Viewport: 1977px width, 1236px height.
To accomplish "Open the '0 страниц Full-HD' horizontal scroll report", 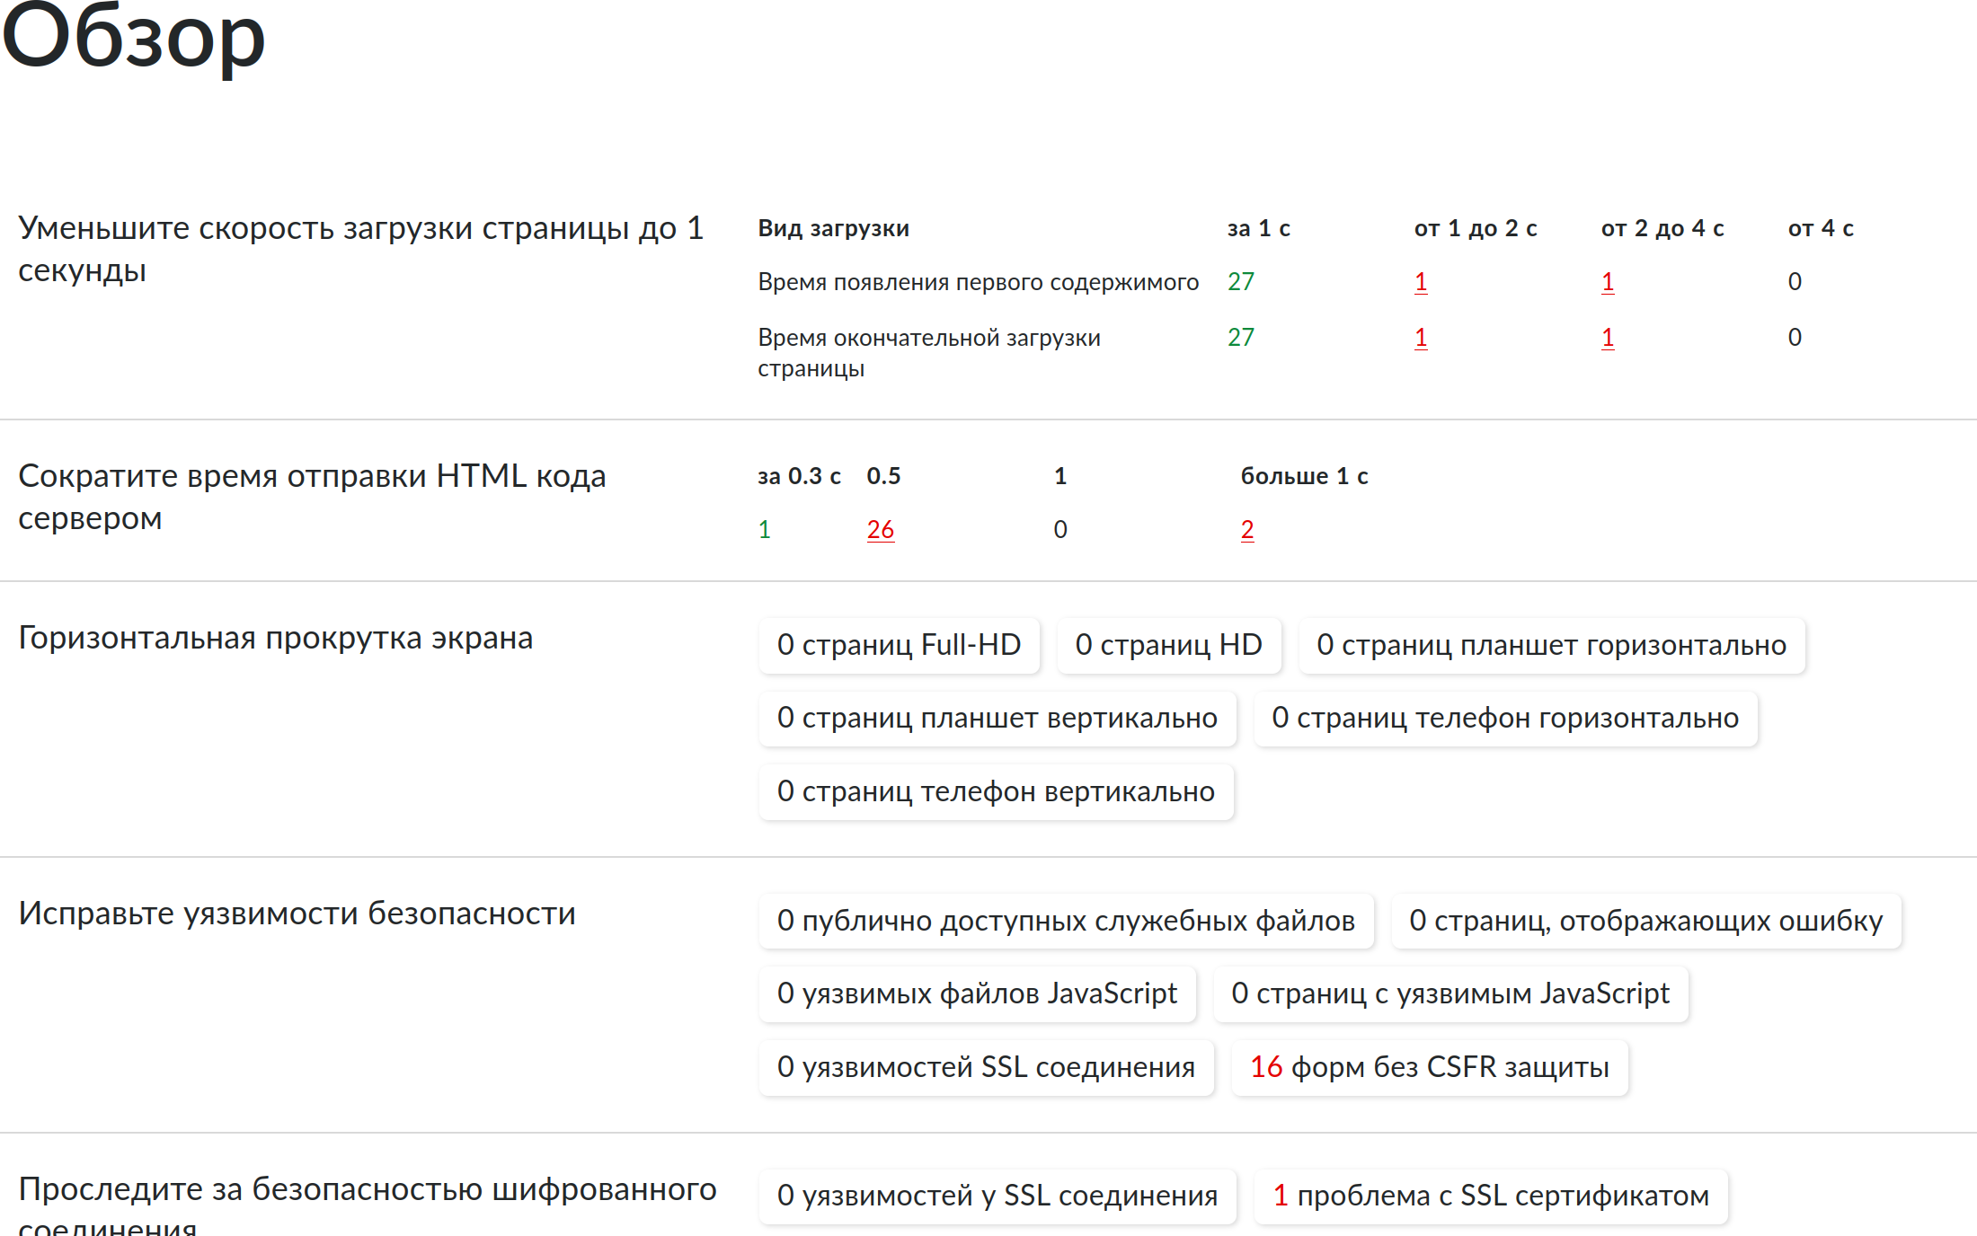I will [x=899, y=645].
